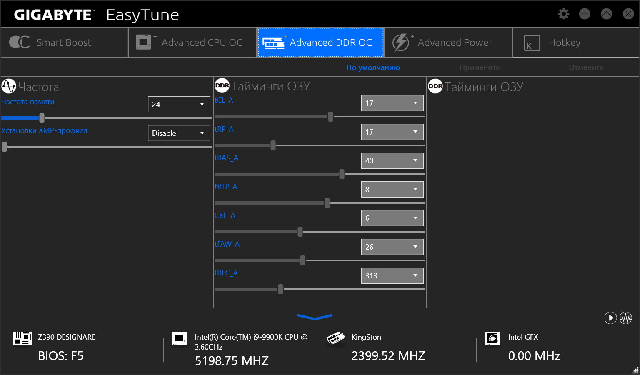This screenshot has height=375, width=640.
Task: Switch to the Advanced CPU OC tab
Action: click(x=192, y=42)
